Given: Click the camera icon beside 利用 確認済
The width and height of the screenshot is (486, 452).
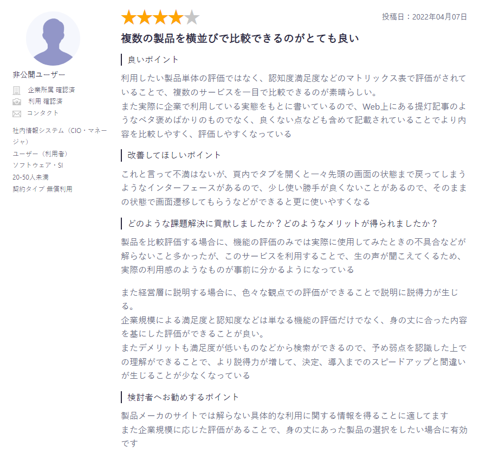Looking at the screenshot, I should click(x=17, y=102).
